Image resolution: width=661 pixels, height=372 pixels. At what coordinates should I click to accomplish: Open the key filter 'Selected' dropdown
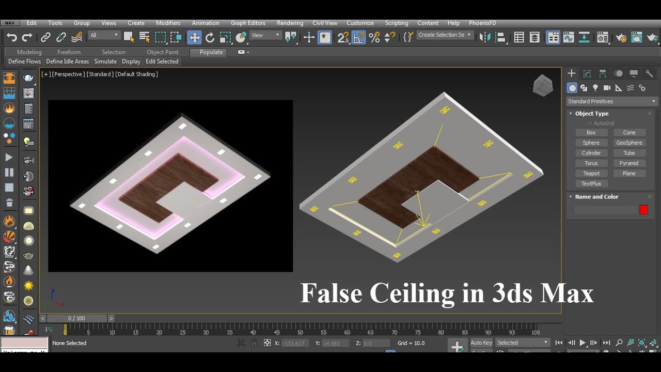point(522,343)
